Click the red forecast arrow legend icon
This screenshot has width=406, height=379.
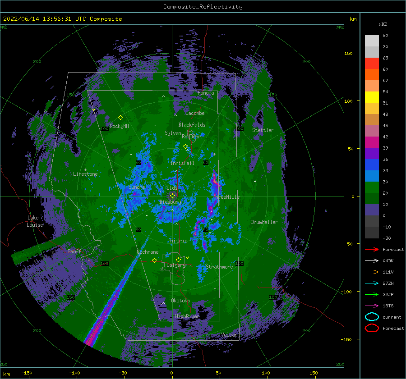point(372,249)
